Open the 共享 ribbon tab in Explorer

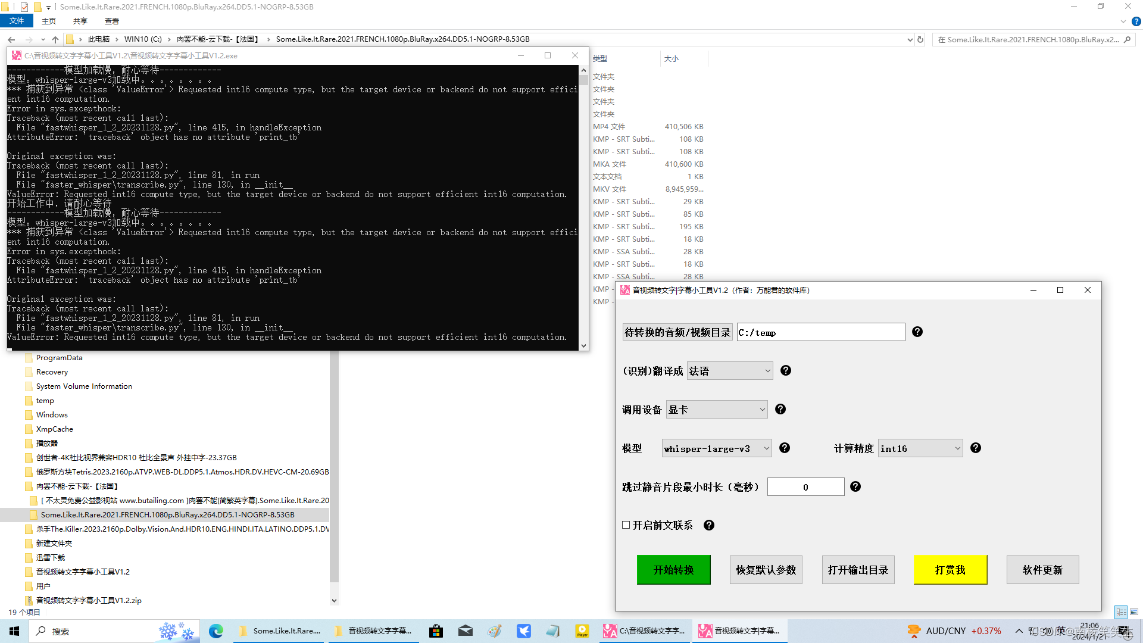pyautogui.click(x=80, y=21)
